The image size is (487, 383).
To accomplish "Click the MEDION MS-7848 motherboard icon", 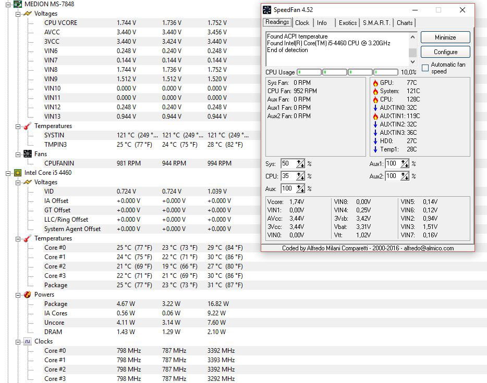I will (18, 4).
